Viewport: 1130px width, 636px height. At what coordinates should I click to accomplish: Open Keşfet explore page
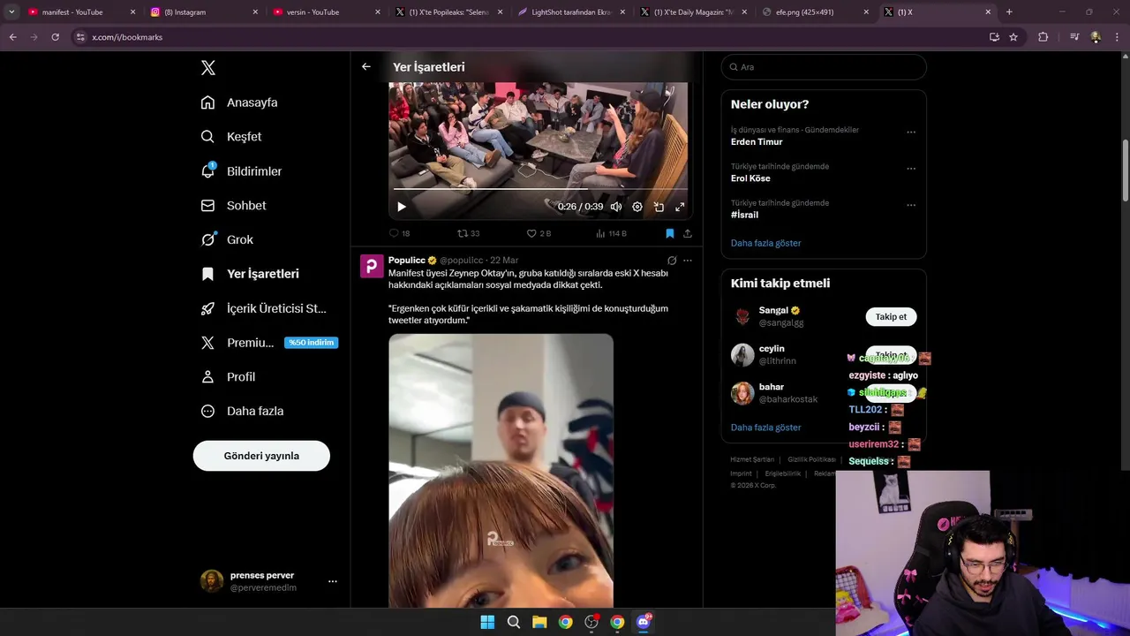pyautogui.click(x=231, y=137)
